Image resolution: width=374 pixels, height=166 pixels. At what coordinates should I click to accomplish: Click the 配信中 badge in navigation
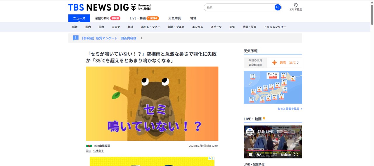pyautogui.click(x=153, y=18)
